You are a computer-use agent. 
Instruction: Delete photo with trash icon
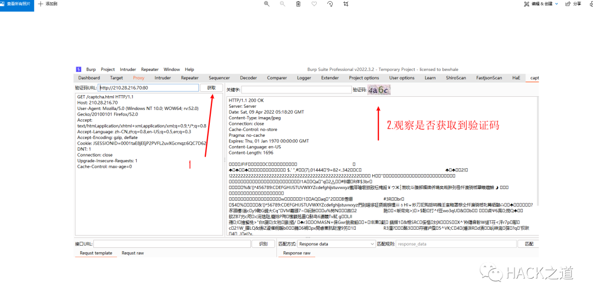pyautogui.click(x=298, y=4)
